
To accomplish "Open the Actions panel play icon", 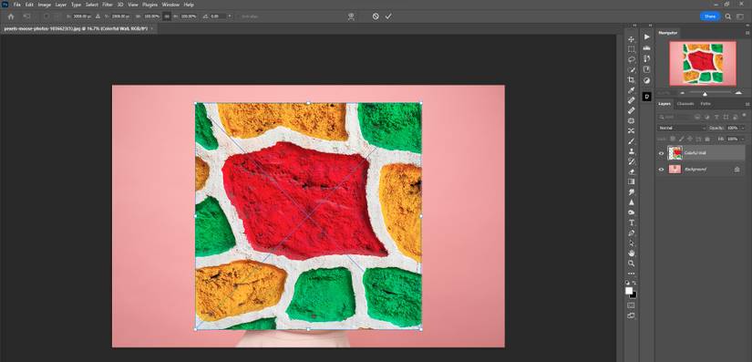I will pos(646,36).
